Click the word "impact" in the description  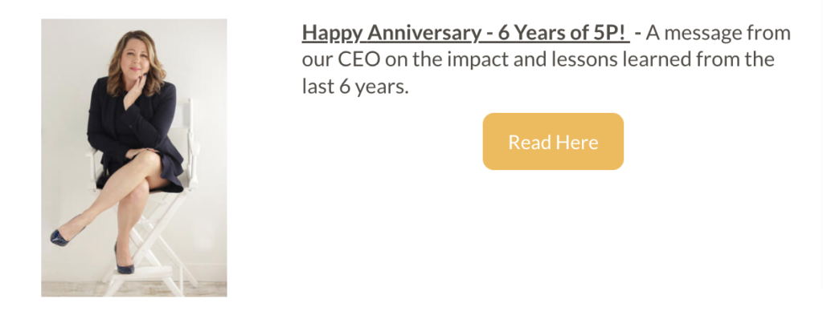465,60
